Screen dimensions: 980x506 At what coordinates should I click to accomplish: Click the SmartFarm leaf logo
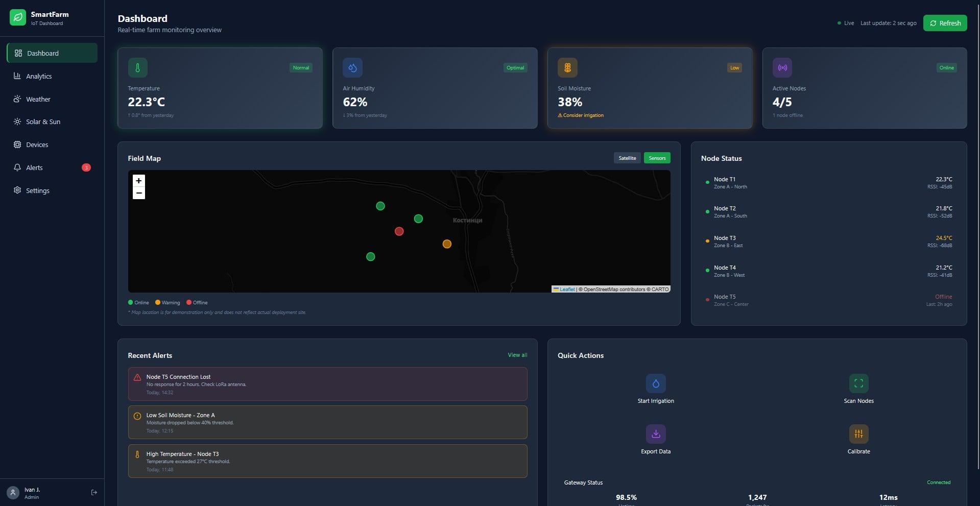pyautogui.click(x=17, y=17)
